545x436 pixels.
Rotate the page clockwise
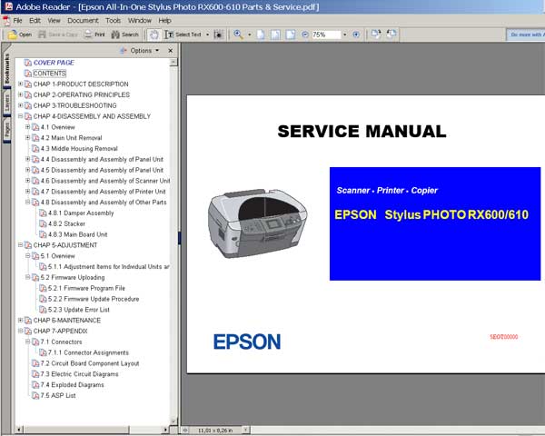[x=376, y=35]
